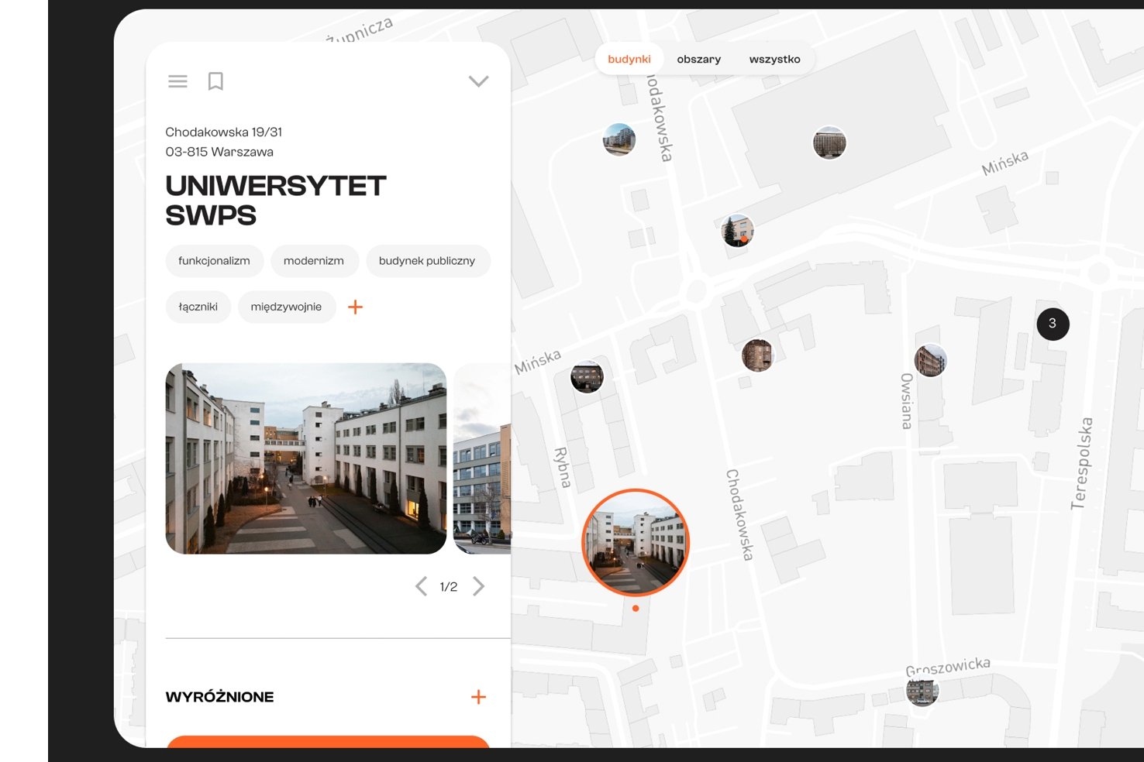Screen dimensions: 1144x762
Task: Click the orange button at panel bottom
Action: 328,742
